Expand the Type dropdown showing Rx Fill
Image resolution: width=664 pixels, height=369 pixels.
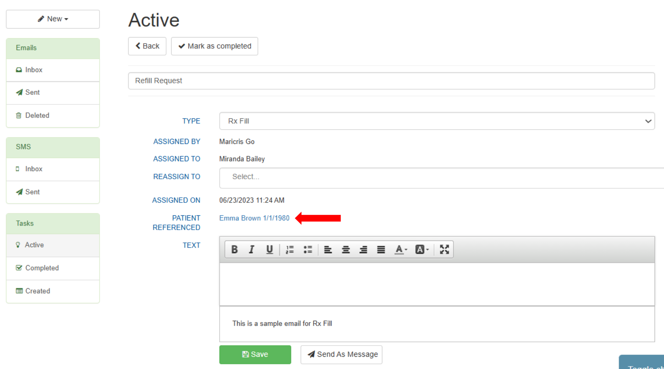tap(437, 121)
